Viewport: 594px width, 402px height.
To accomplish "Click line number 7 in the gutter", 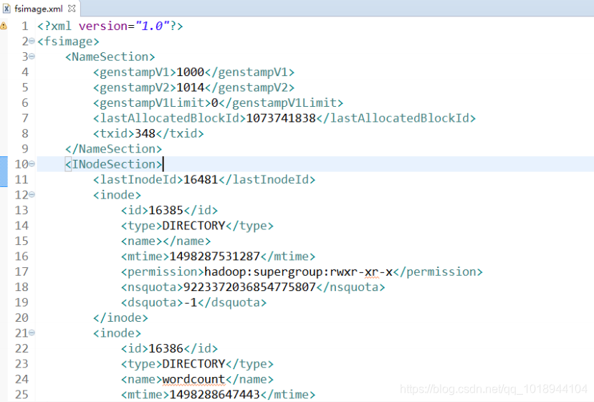I will point(25,118).
